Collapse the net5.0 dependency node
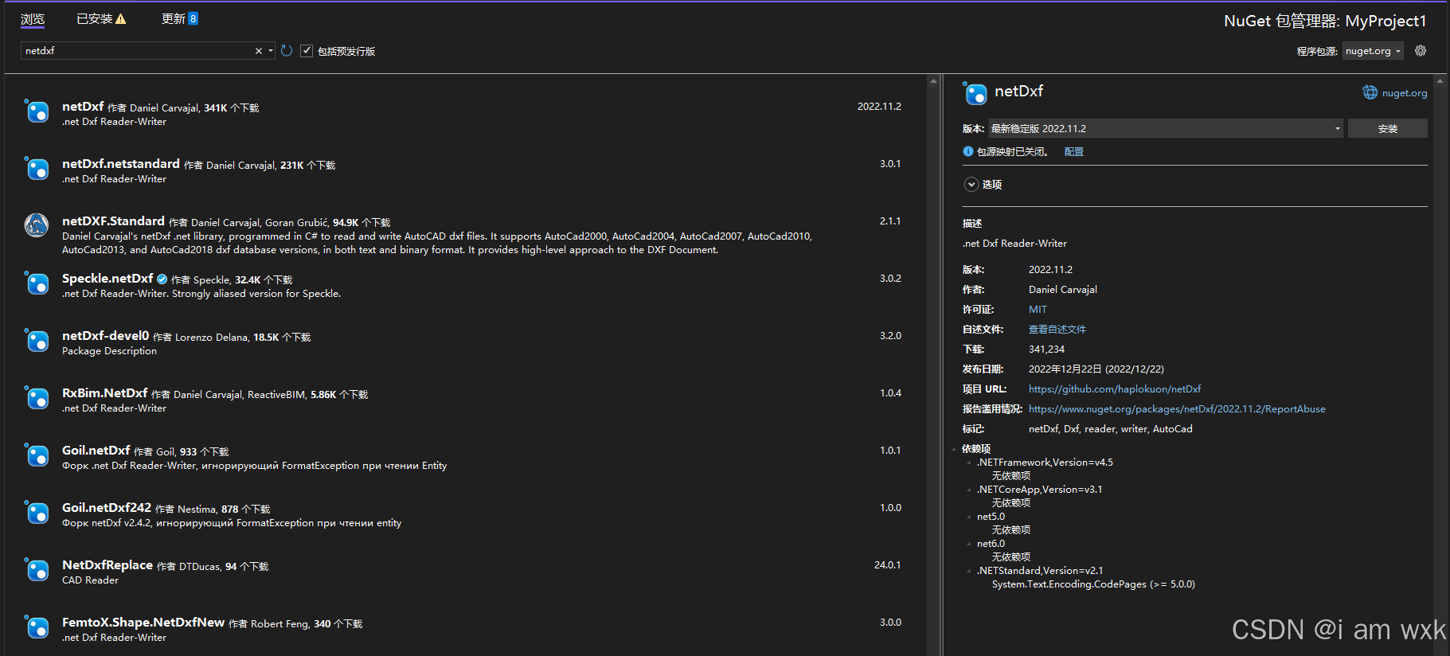The height and width of the screenshot is (656, 1450). point(969,517)
